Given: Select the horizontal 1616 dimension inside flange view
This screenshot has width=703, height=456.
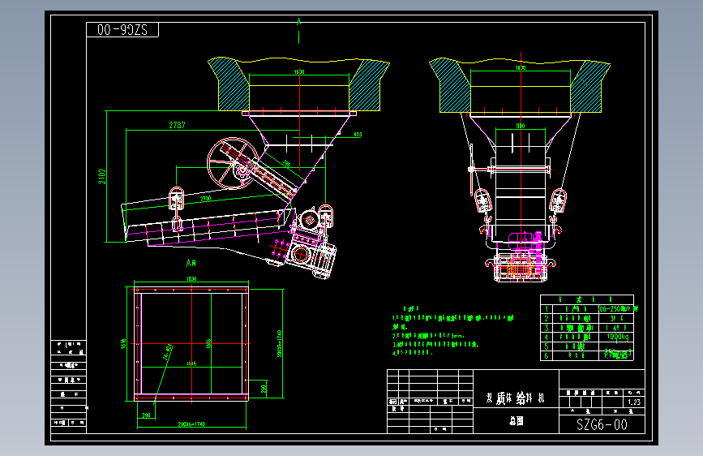Looking at the screenshot, I should click(191, 364).
